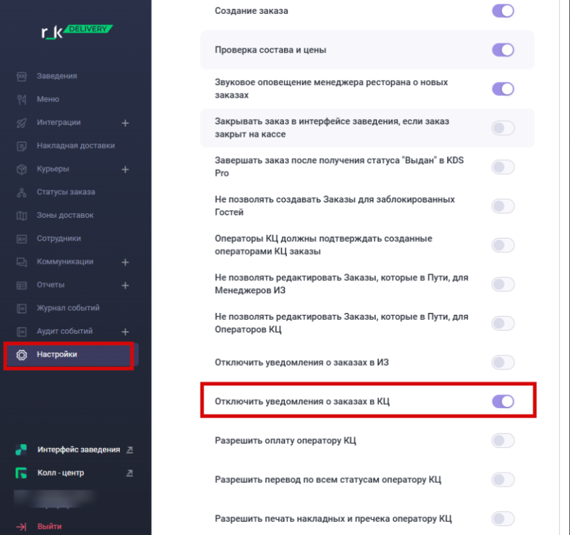Expand the Интеграции submenu plus
Image resolution: width=570 pixels, height=535 pixels.
125,123
